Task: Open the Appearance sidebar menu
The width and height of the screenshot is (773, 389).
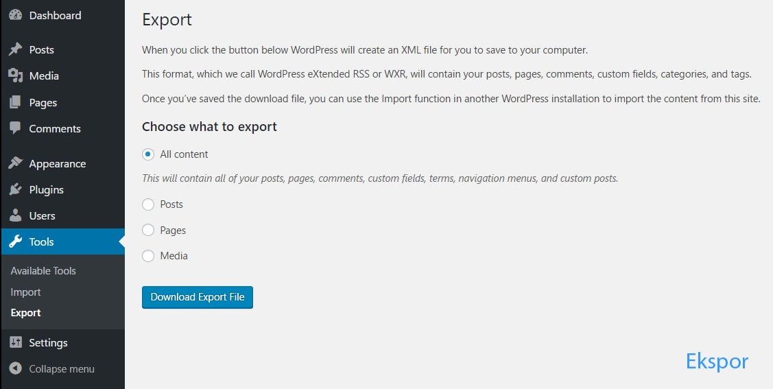Action: click(62, 163)
